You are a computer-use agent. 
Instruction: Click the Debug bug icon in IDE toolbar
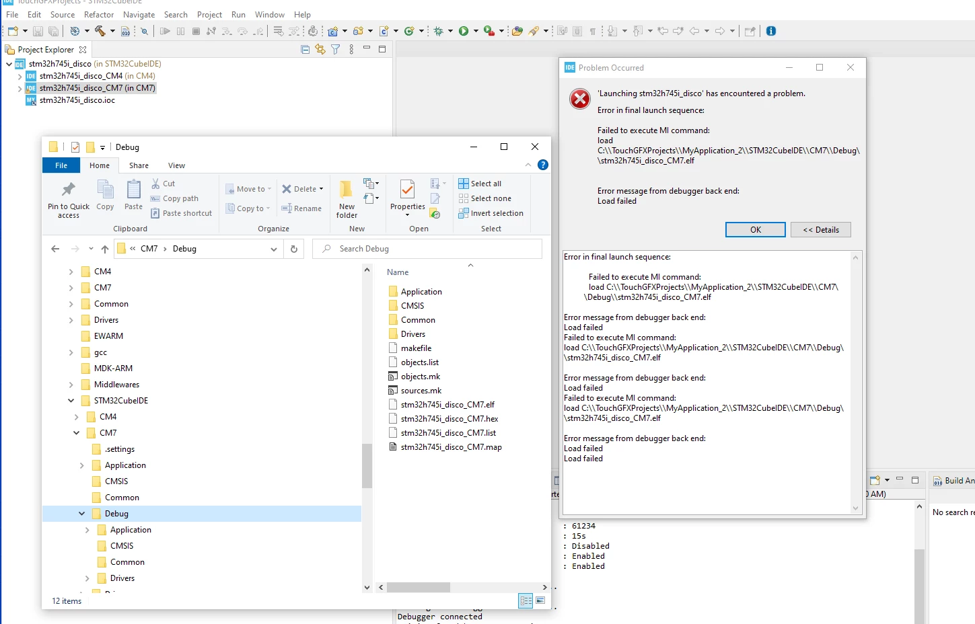[x=439, y=31]
